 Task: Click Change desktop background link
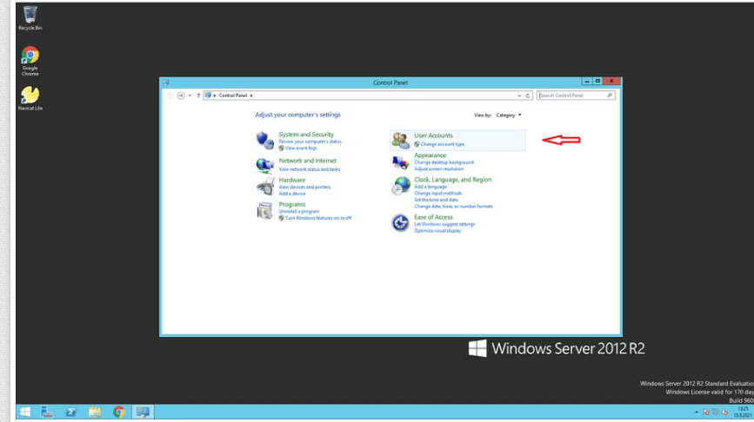[x=444, y=162]
